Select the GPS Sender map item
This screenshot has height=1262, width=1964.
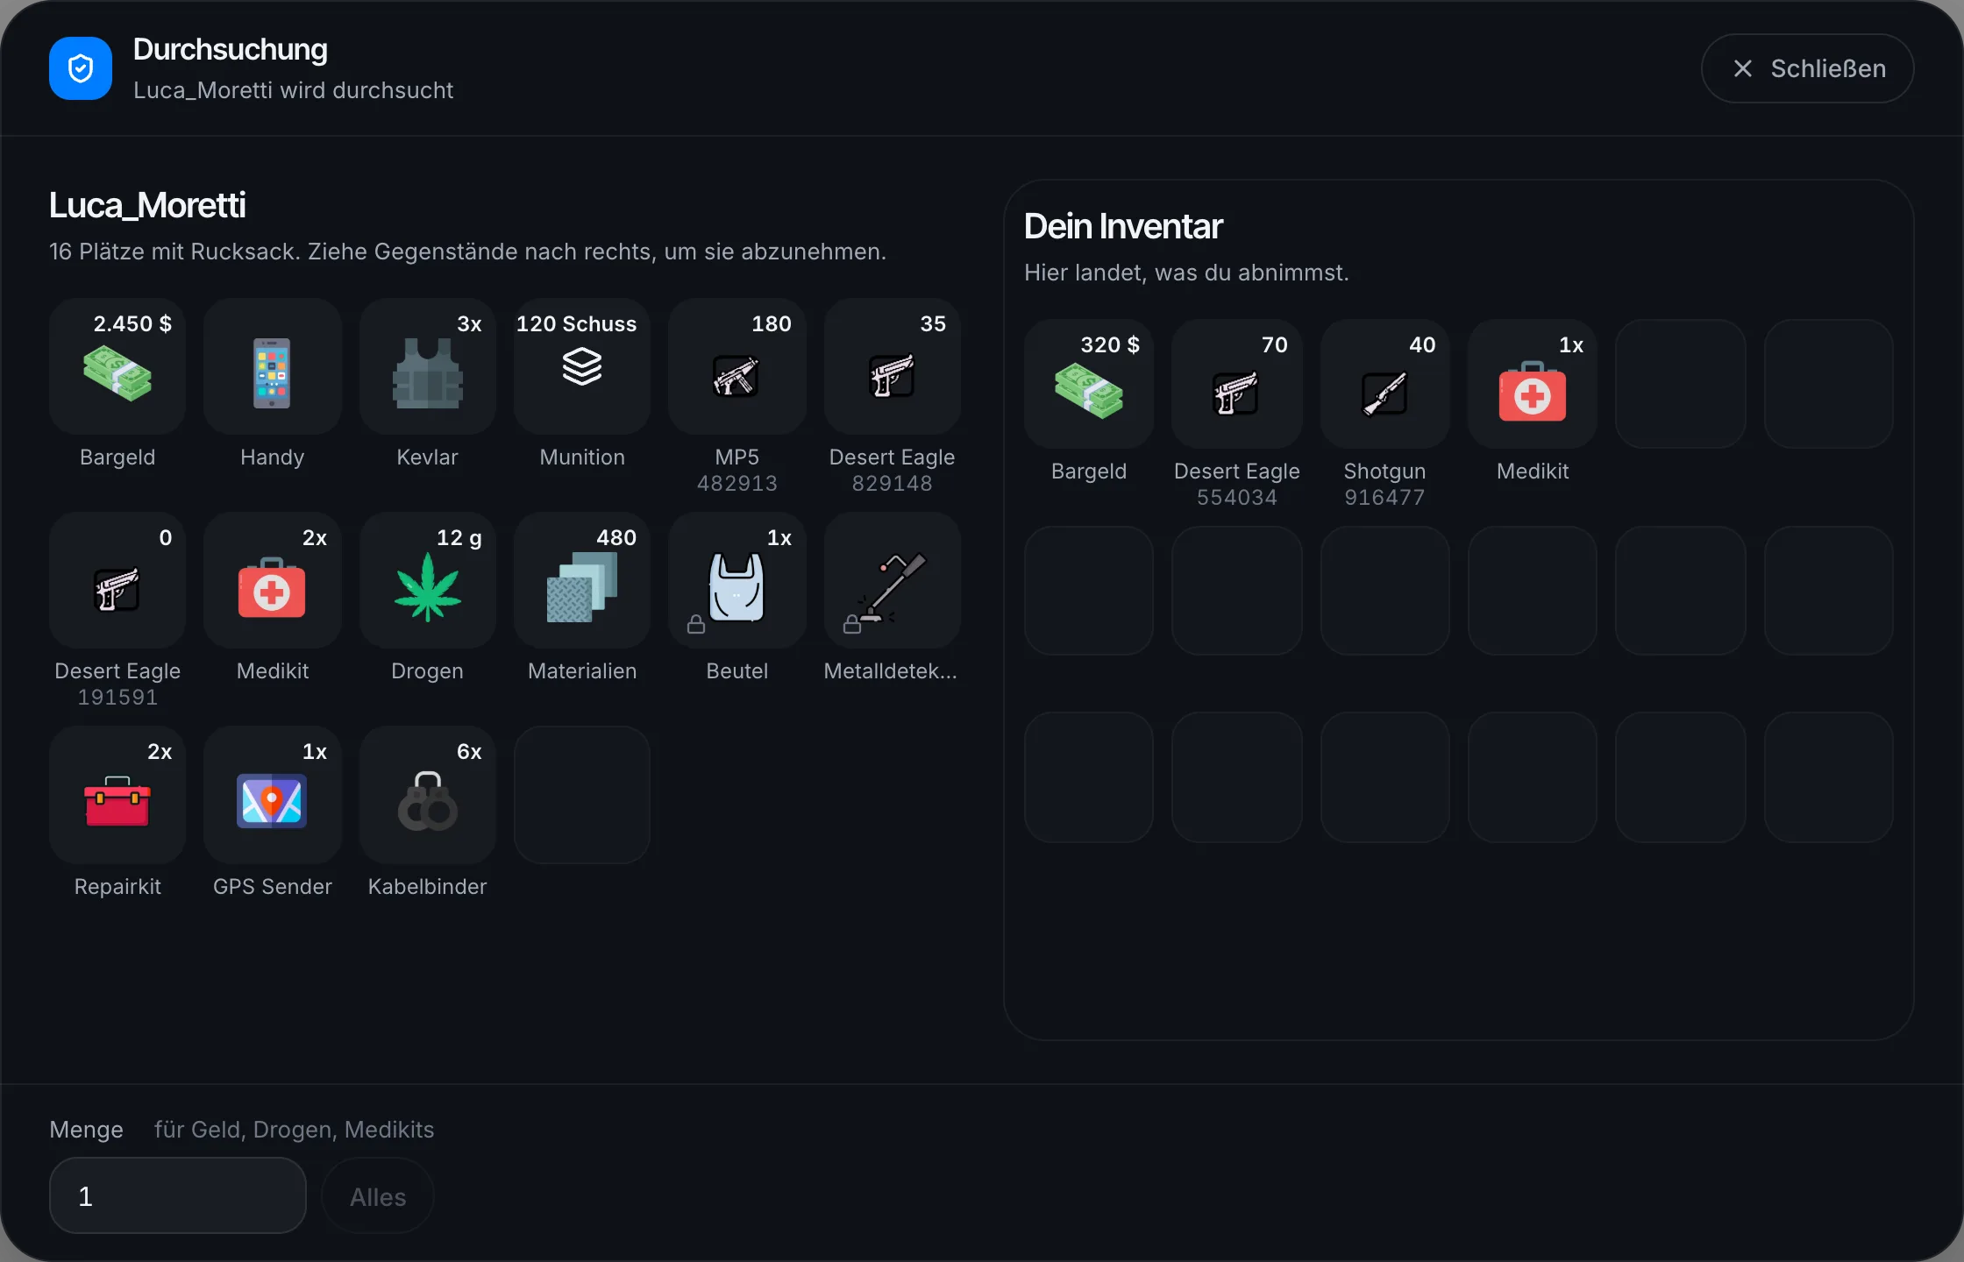tap(272, 795)
